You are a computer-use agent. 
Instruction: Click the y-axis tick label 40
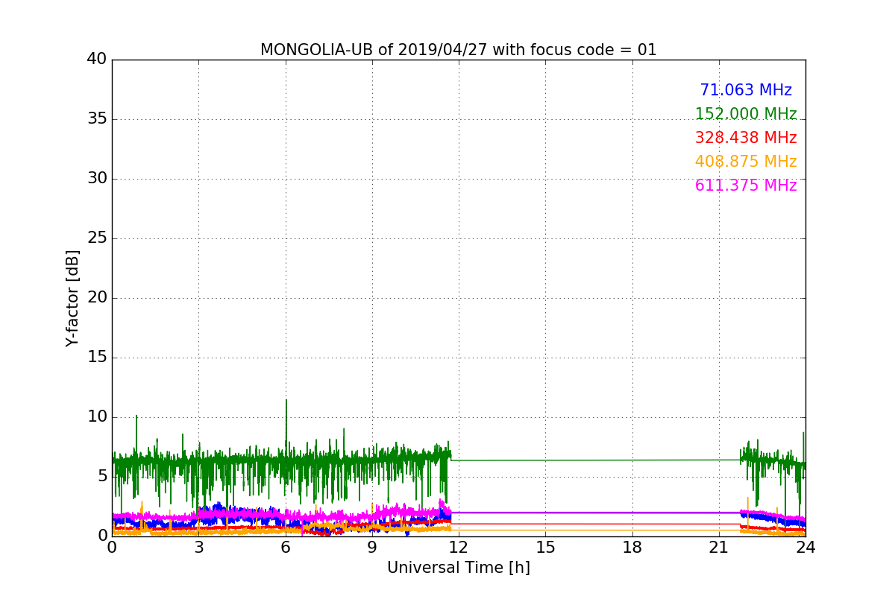97,60
